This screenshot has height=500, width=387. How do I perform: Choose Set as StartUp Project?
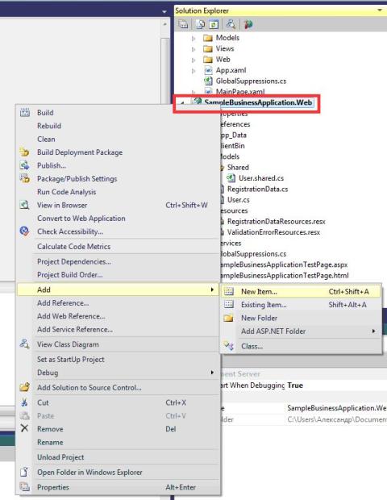click(x=70, y=360)
